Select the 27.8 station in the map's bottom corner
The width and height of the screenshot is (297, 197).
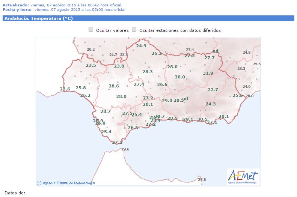coord(202,180)
